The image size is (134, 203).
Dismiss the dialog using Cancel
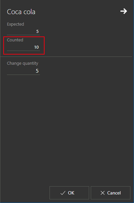(x=111, y=193)
